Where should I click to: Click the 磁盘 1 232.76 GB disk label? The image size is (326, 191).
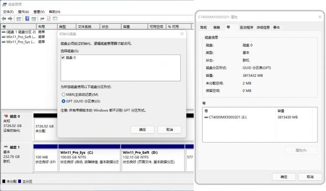[x=17, y=158]
